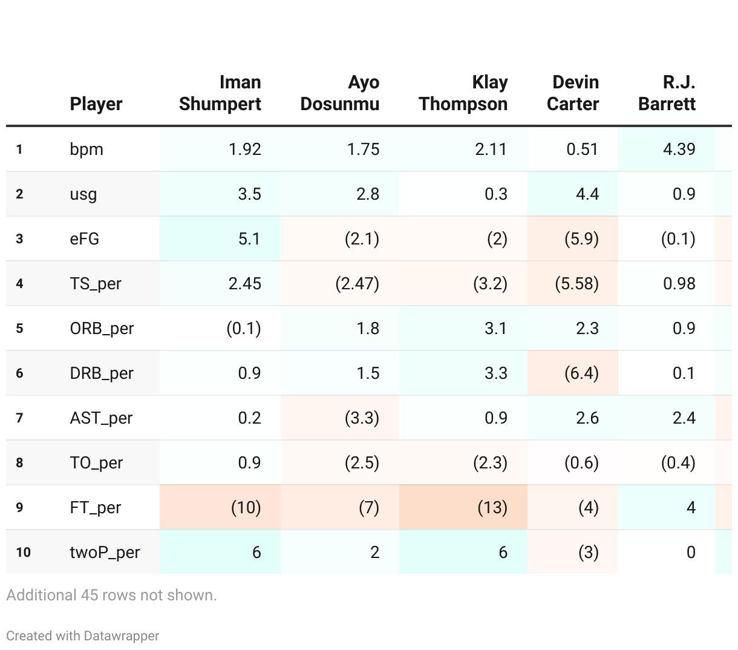Click row number 10 in the index column

click(x=23, y=552)
